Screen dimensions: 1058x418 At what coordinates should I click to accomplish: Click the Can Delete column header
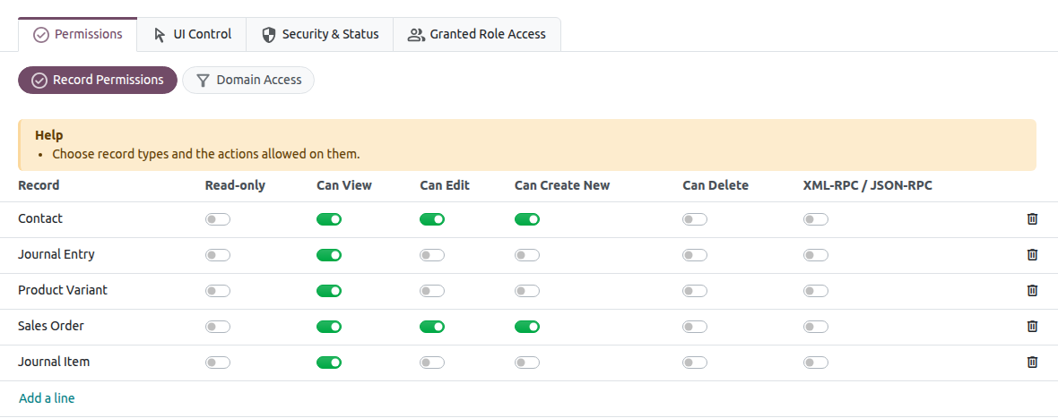(x=715, y=185)
